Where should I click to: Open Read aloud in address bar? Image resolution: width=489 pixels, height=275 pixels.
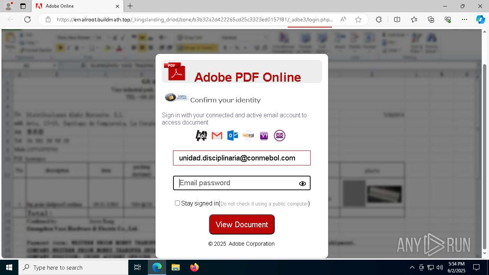[x=343, y=19]
